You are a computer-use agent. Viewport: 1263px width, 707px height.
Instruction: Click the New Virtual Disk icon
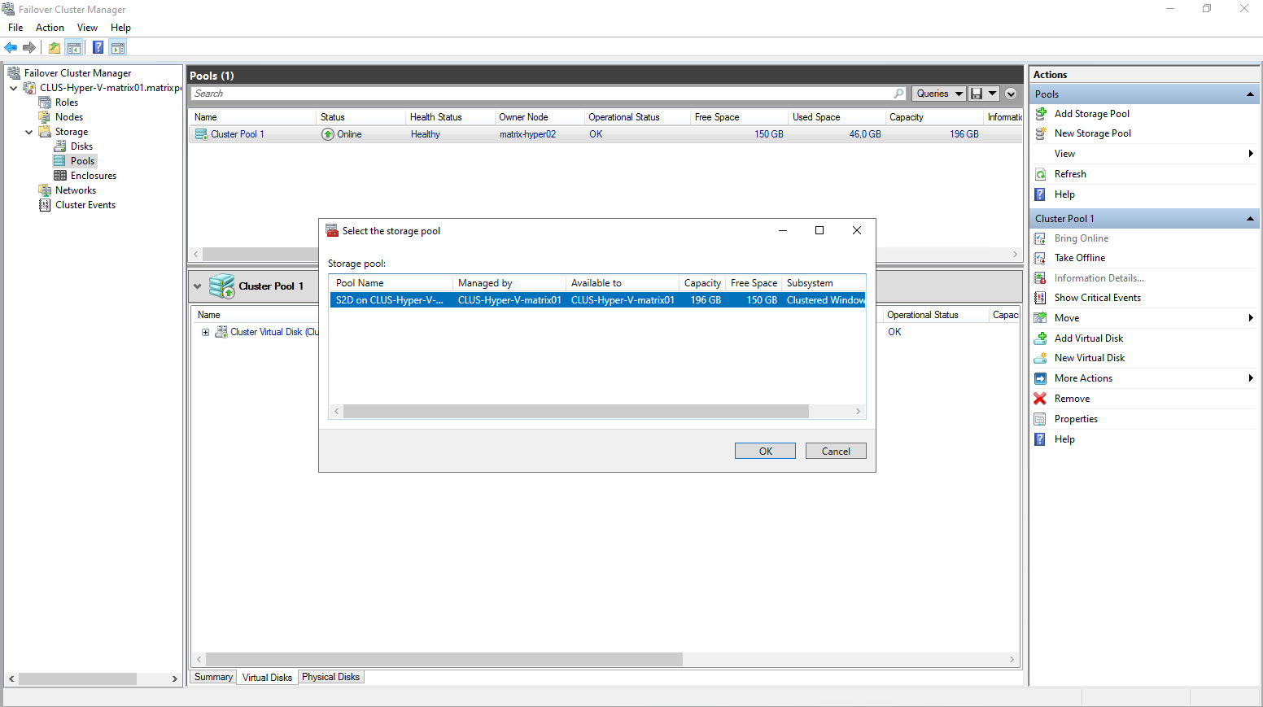1040,358
